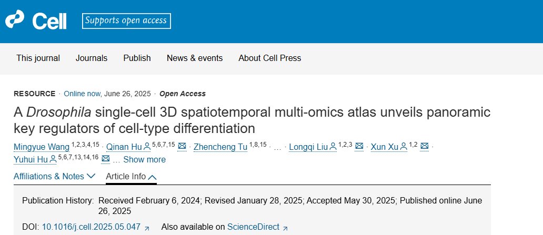Click Qinan Hu's email envelope icon
This screenshot has height=235, width=543.
pyautogui.click(x=182, y=147)
